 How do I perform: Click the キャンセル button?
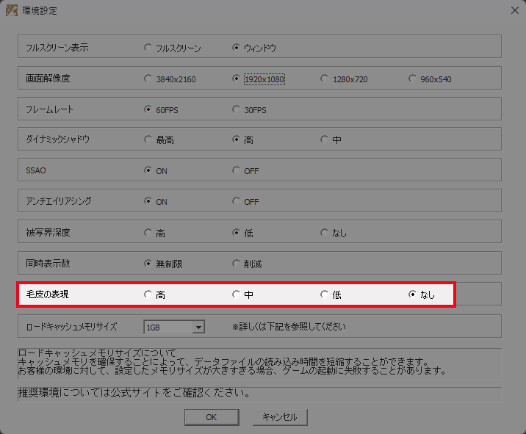coord(279,417)
